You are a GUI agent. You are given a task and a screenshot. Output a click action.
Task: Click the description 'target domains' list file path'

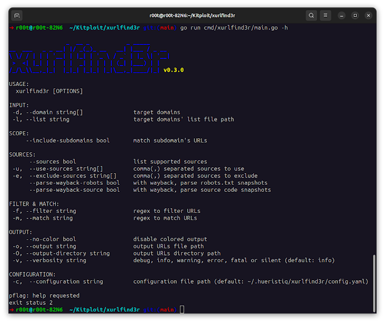tap(183, 120)
